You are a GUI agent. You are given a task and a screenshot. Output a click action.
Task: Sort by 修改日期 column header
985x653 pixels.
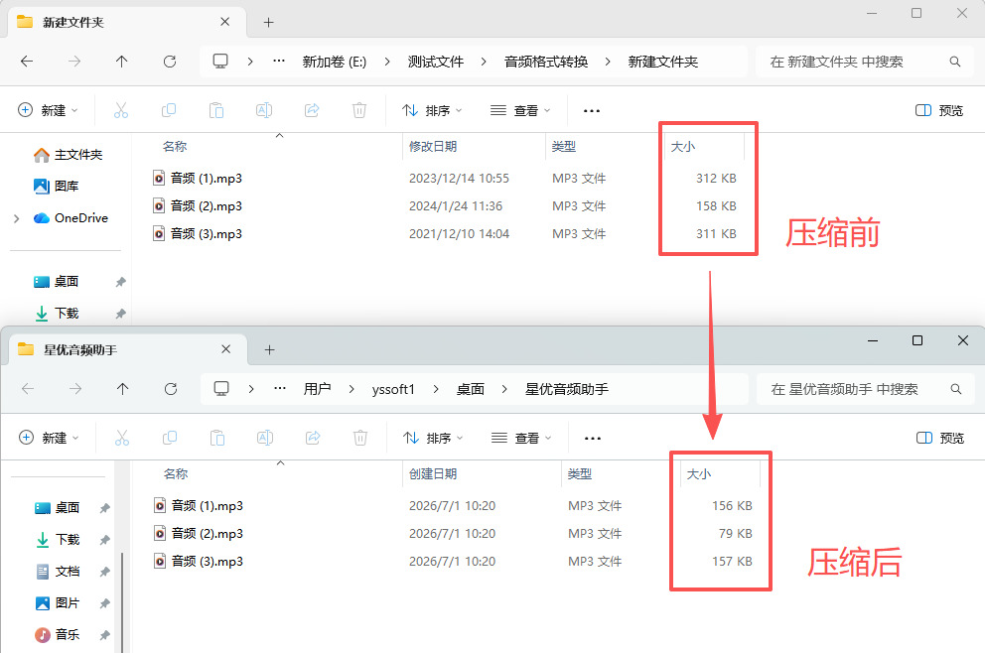[x=433, y=146]
